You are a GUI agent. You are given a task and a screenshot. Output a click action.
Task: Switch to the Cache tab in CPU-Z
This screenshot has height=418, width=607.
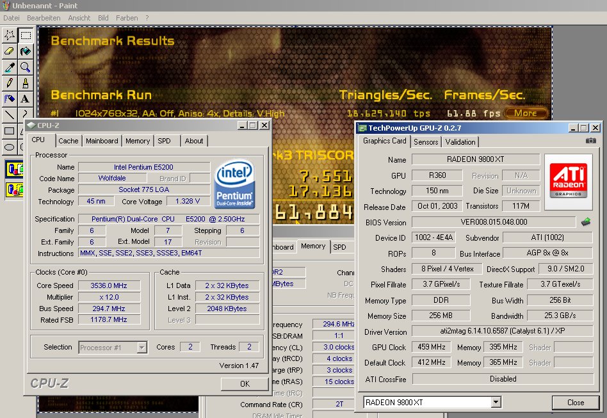click(x=69, y=141)
